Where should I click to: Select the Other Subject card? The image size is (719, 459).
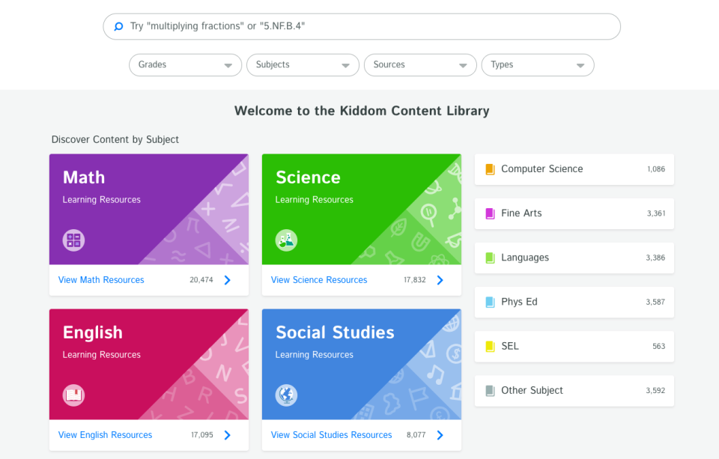[x=574, y=390]
